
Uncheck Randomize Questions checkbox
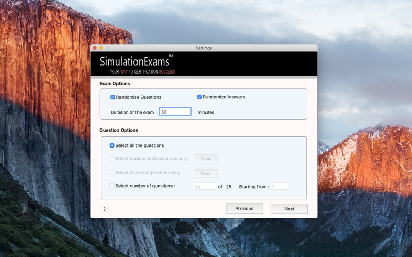113,97
